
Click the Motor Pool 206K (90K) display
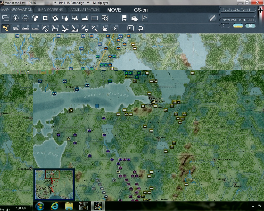click(237, 20)
